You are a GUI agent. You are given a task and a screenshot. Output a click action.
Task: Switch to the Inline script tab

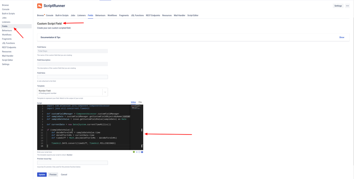pyautogui.click(x=134, y=102)
